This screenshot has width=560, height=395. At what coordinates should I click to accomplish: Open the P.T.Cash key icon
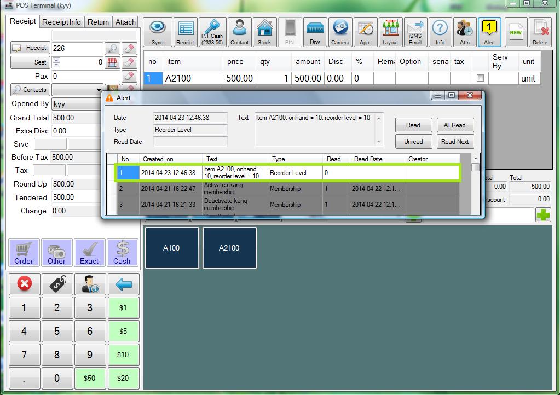pos(212,32)
